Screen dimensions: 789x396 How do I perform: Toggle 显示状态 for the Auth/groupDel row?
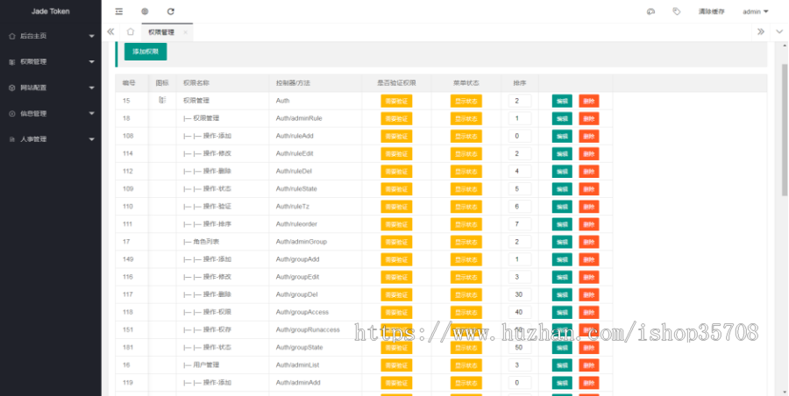point(466,294)
